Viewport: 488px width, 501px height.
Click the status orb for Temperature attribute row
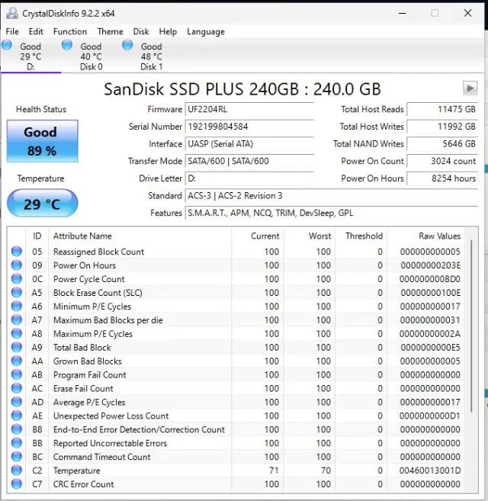tap(17, 470)
